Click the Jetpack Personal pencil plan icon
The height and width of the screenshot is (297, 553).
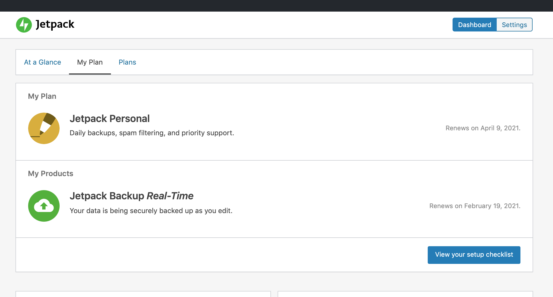tap(44, 128)
